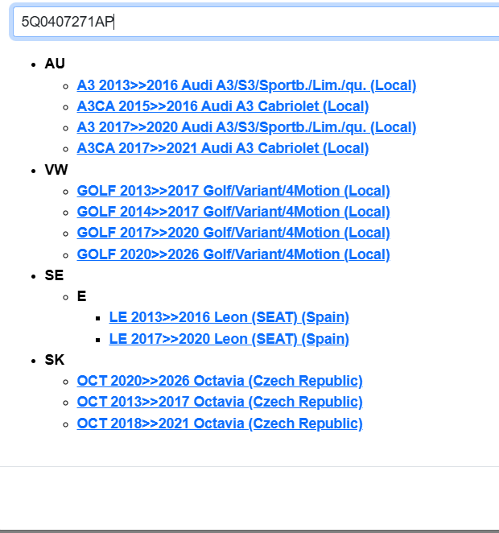Select A3 2017>>2020 Audi A3/S3 link

point(246,127)
